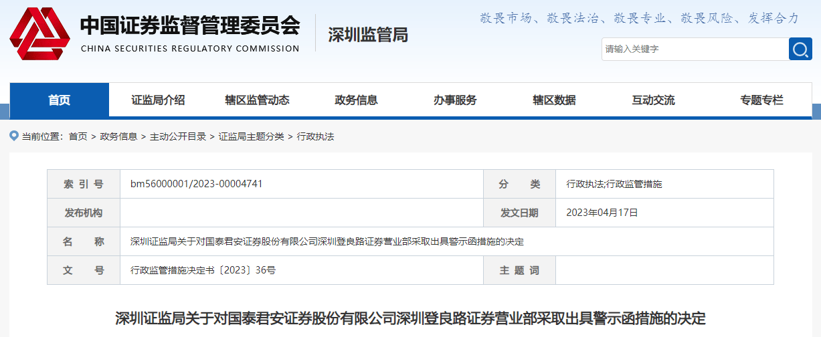Open the 证监局介绍 menu item
The width and height of the screenshot is (821, 337).
[x=158, y=100]
